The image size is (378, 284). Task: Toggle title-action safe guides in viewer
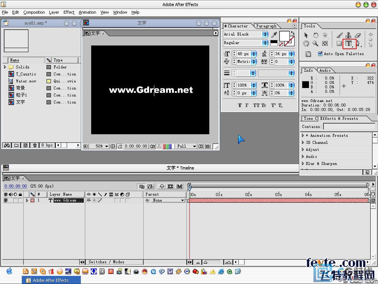point(113,146)
